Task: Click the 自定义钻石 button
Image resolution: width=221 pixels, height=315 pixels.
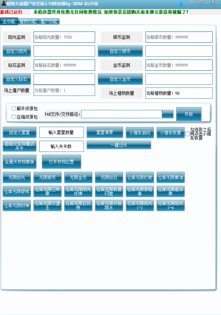Action: coord(17,79)
